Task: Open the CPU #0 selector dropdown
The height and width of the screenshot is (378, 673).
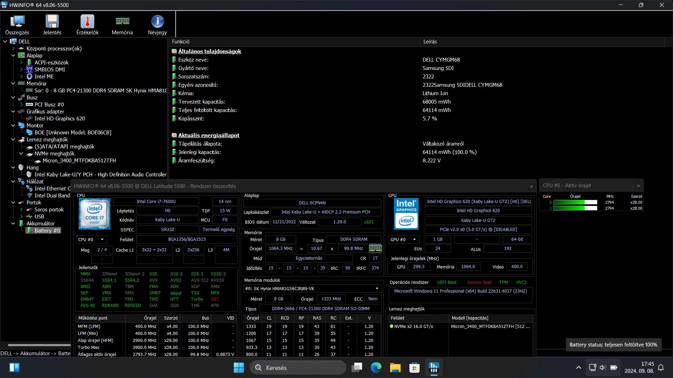Action: tap(91, 239)
